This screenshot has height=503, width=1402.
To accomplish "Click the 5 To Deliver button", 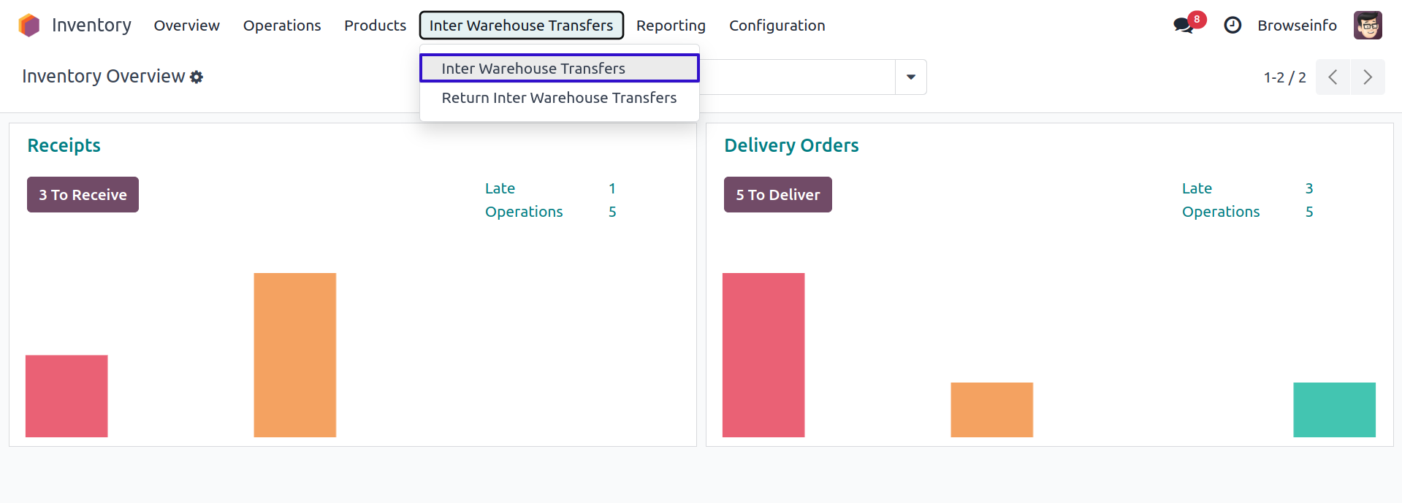I will pyautogui.click(x=777, y=195).
